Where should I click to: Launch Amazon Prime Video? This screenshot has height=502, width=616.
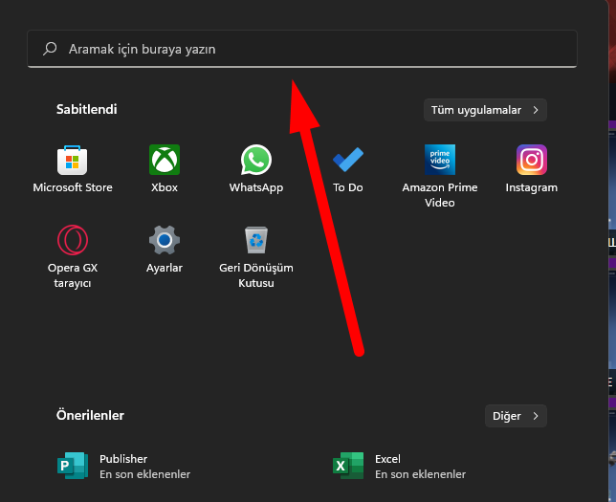tap(440, 176)
